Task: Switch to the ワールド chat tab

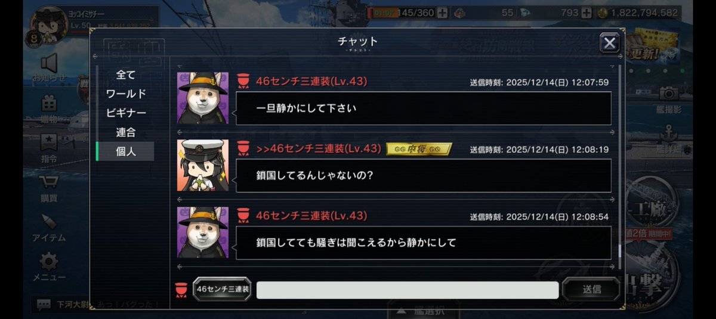Action: (125, 94)
